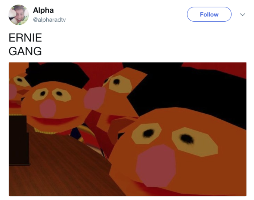Visit the @alpharadtv handle link
This screenshot has height=200, width=254.
(x=49, y=20)
